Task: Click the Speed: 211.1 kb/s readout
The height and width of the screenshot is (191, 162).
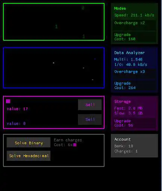Action: (134, 15)
